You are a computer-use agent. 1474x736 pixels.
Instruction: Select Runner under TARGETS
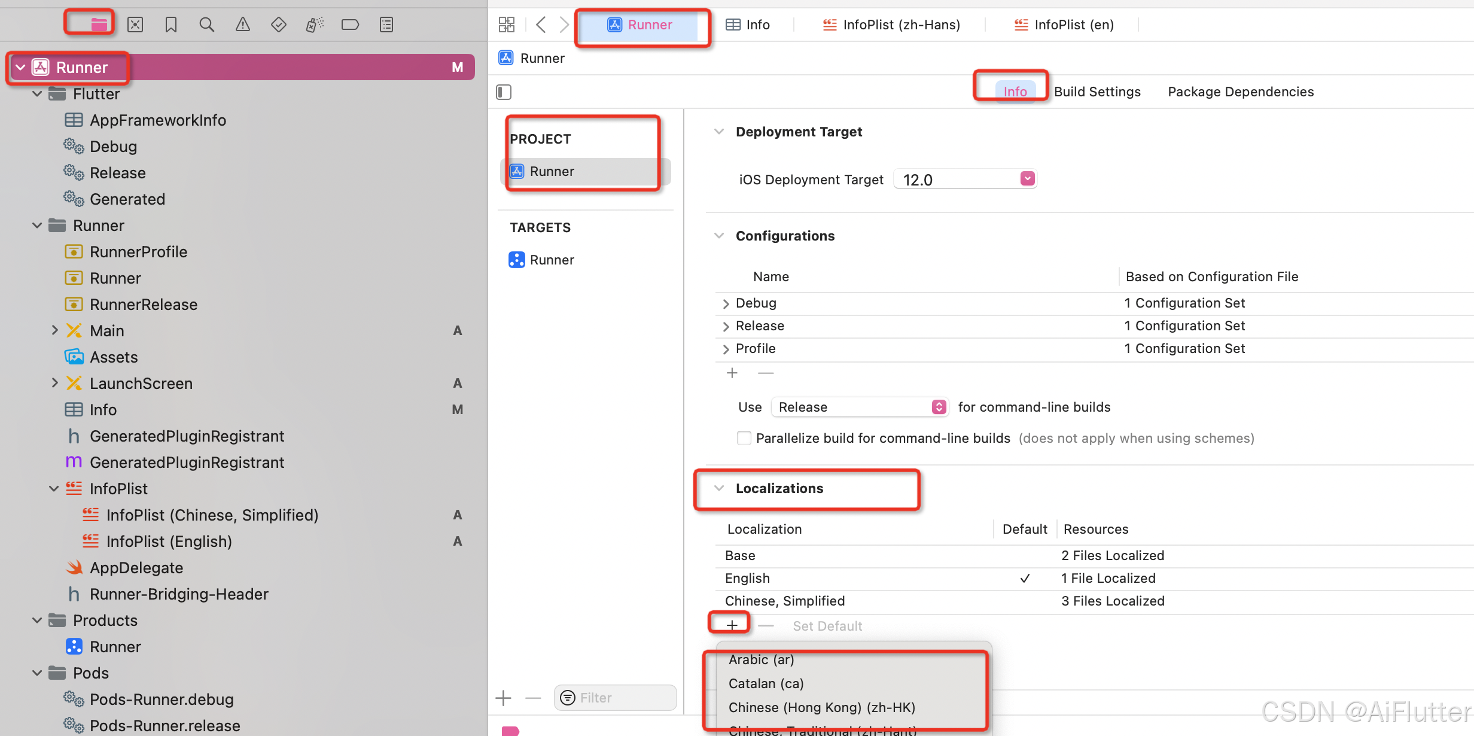(552, 260)
